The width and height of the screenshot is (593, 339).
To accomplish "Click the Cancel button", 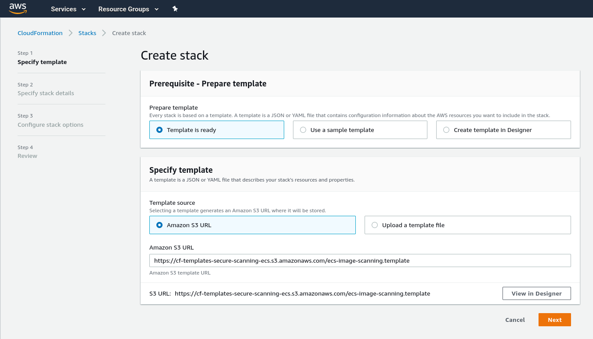I will 515,320.
